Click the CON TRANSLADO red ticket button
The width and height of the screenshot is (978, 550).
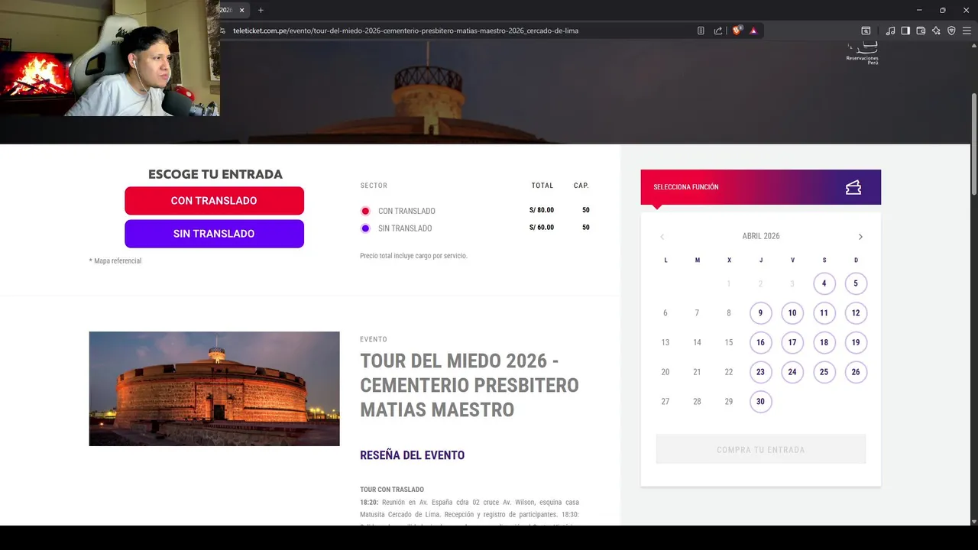[x=214, y=201]
